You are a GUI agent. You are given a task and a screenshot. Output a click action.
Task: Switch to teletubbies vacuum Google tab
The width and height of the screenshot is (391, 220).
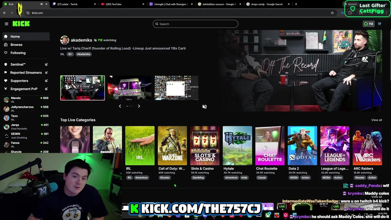219,4
